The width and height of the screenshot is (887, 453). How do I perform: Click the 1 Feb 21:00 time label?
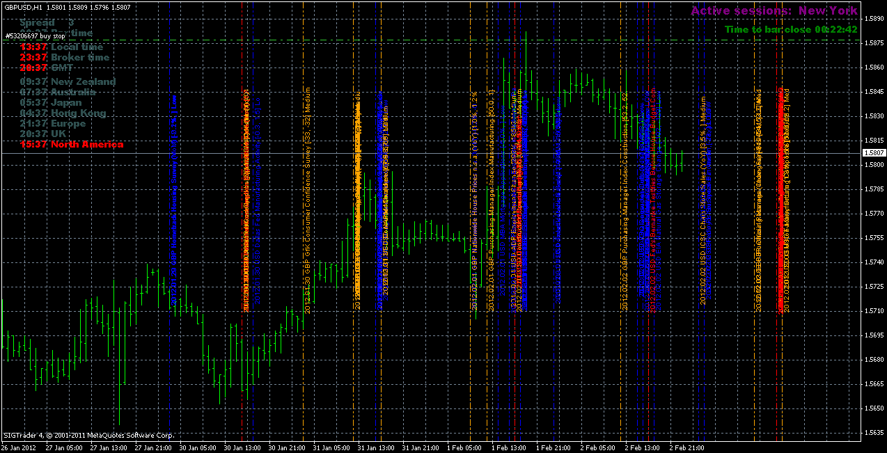[554, 447]
